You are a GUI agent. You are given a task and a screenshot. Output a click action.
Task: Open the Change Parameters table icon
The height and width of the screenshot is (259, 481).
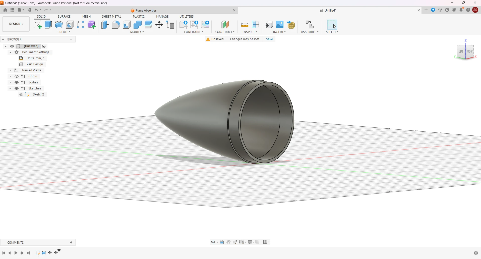click(x=170, y=25)
